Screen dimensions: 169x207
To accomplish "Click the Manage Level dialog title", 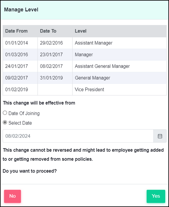I will (21, 10).
